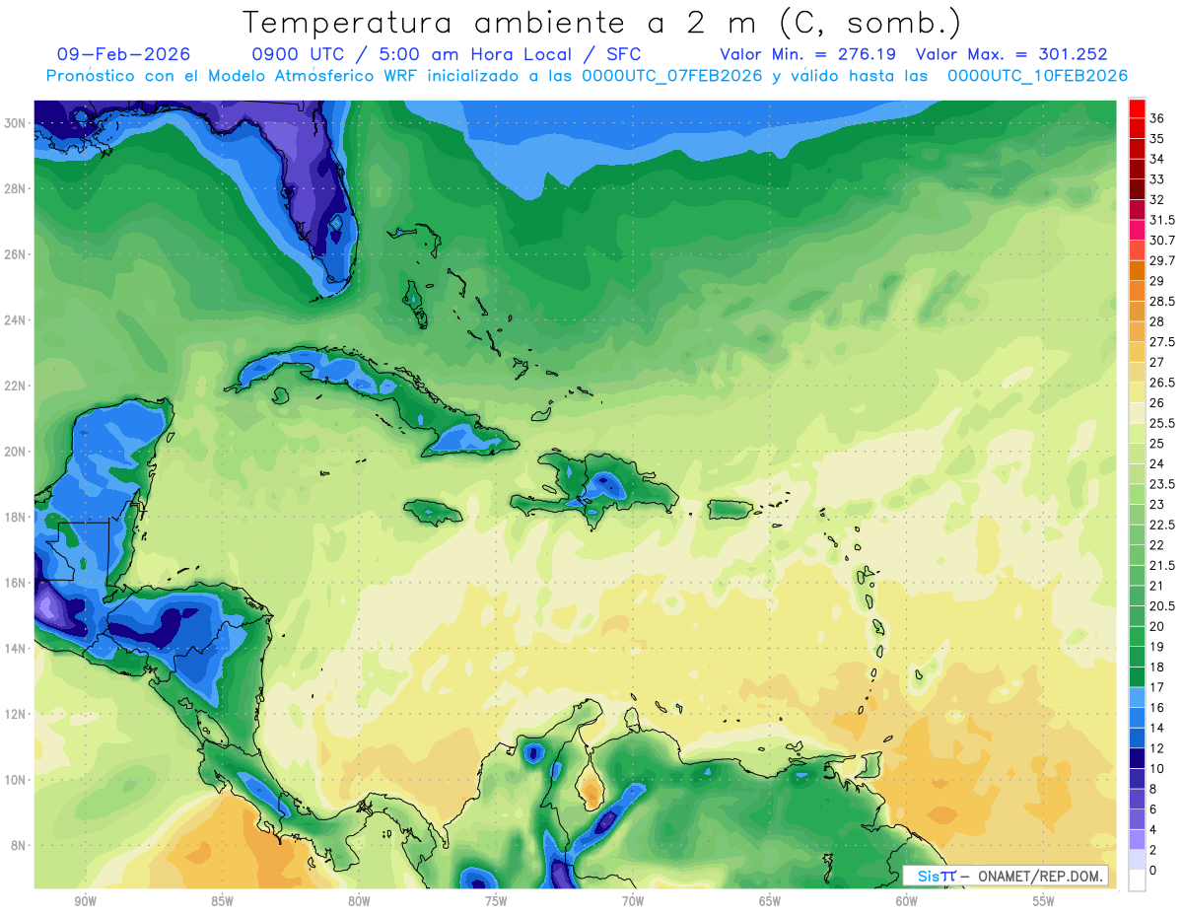Click the legend value "29"
Viewport: 1183px width, 914px height.
(x=1156, y=281)
